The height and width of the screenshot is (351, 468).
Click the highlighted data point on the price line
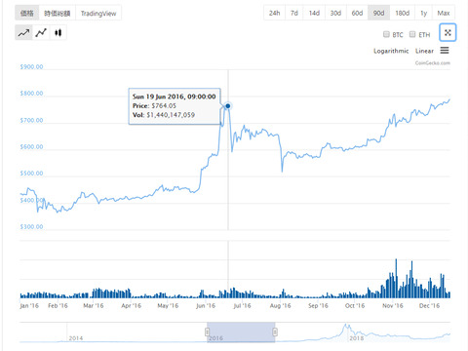point(228,106)
